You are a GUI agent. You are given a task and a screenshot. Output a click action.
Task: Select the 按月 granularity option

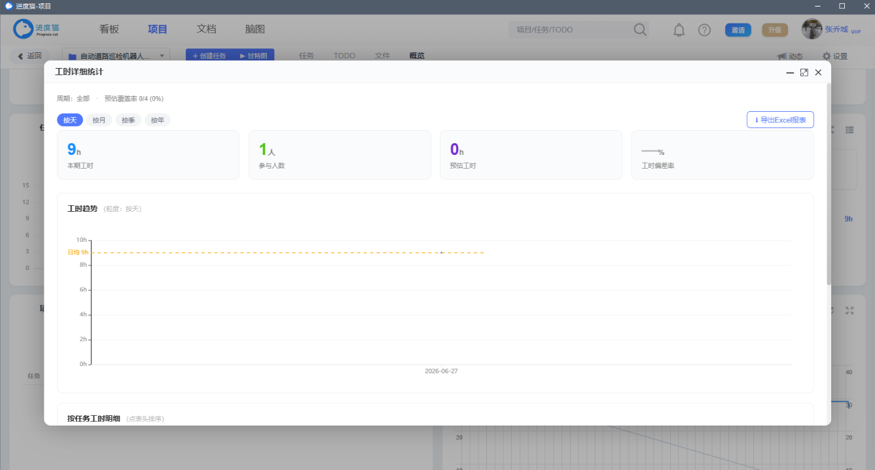coord(99,120)
